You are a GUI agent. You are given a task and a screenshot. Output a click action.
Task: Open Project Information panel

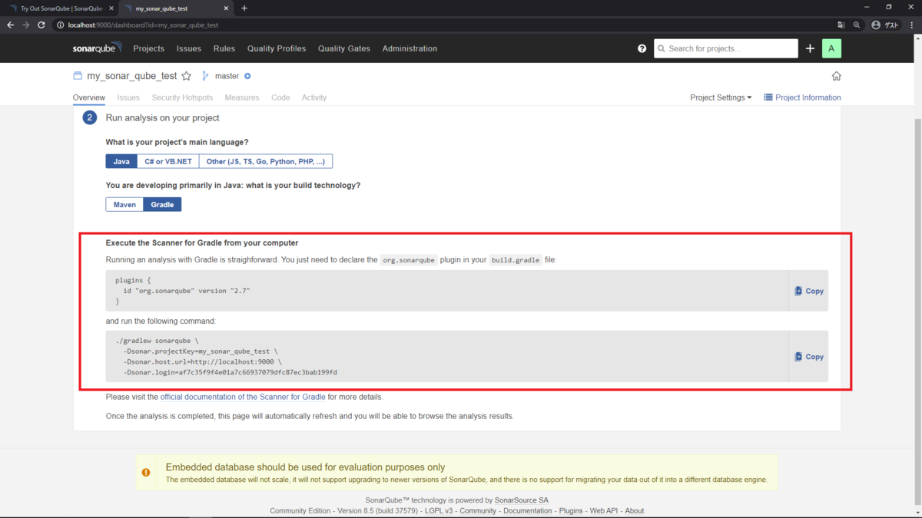[x=802, y=97]
